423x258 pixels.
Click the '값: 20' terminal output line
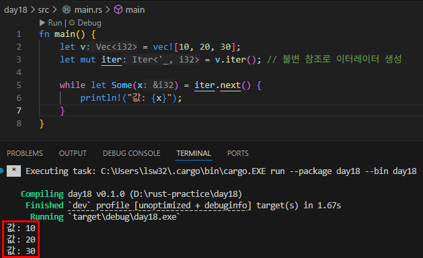(x=21, y=240)
